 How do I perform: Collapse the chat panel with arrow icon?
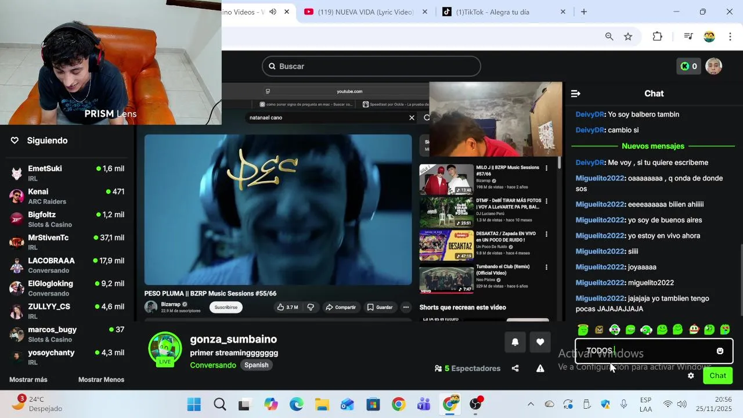pyautogui.click(x=576, y=93)
